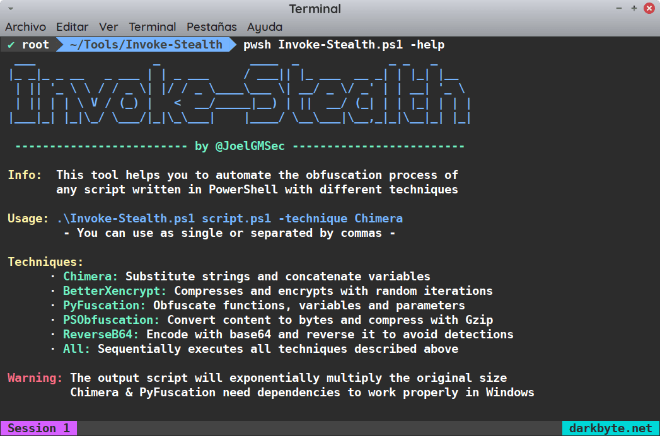
Task: Close the Terminal window
Action: click(649, 9)
